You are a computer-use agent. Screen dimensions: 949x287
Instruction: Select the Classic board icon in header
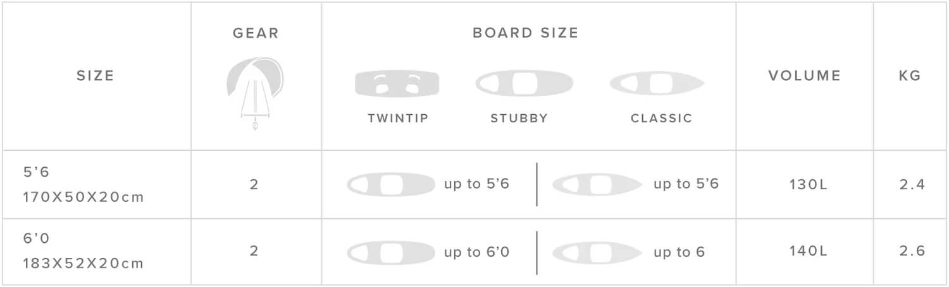(x=657, y=84)
